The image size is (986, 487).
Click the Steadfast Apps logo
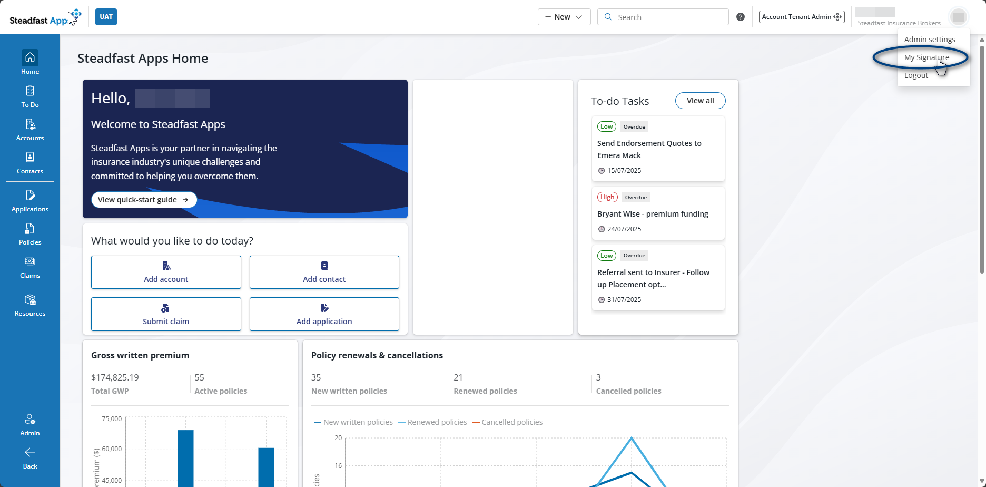pos(45,17)
